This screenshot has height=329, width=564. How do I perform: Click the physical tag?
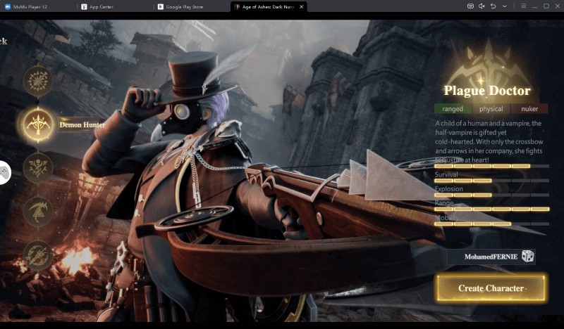click(x=491, y=109)
